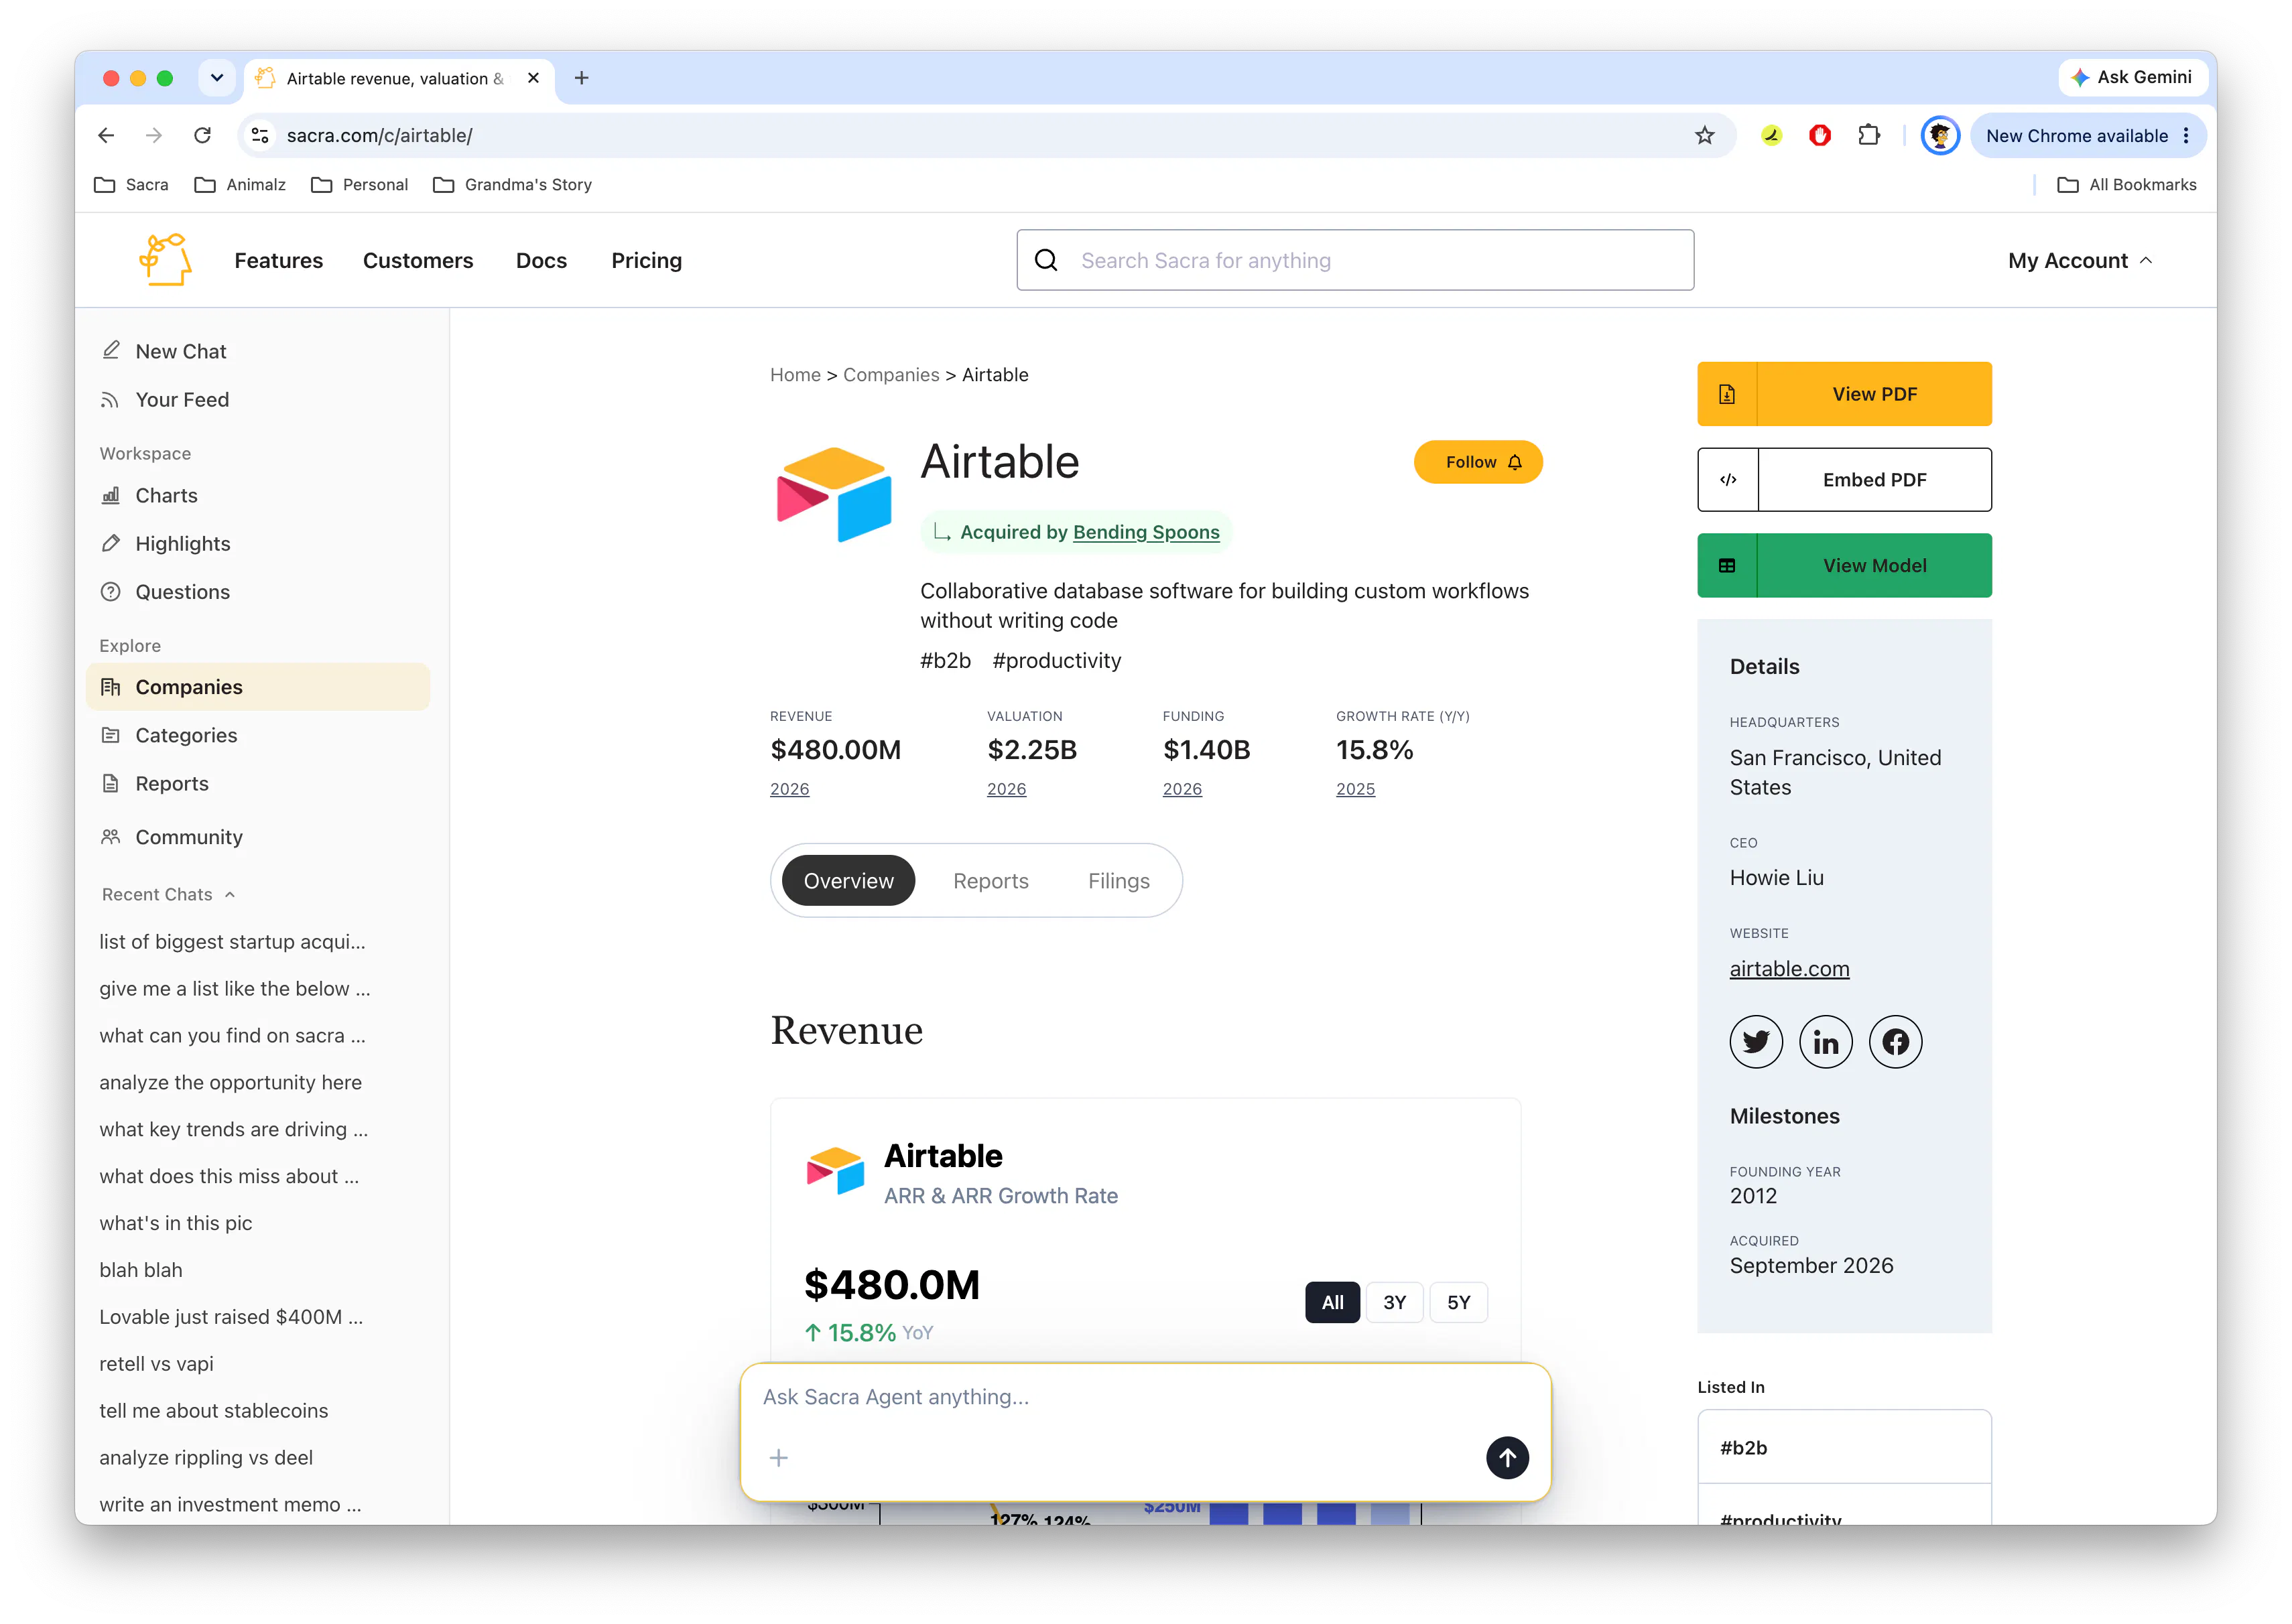Select the 5Y time range
The width and height of the screenshot is (2292, 1624).
pyautogui.click(x=1458, y=1302)
